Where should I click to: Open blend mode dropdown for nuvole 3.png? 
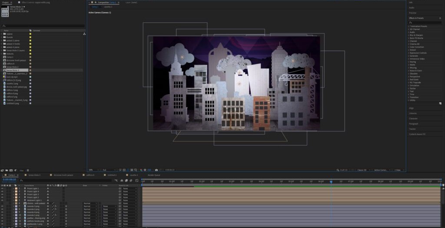click(90, 206)
